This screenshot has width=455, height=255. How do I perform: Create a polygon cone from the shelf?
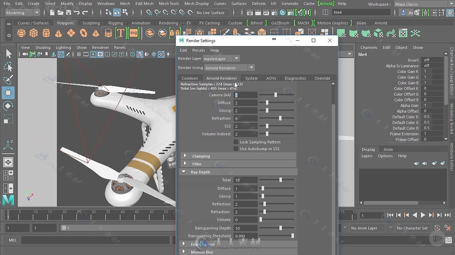pyautogui.click(x=58, y=33)
